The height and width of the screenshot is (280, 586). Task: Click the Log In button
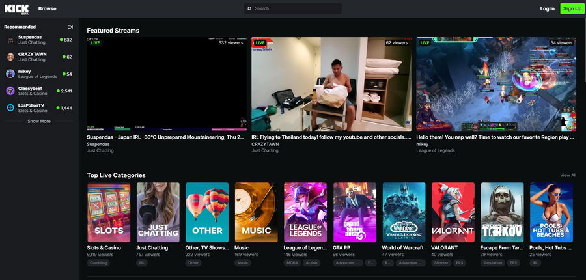click(x=547, y=8)
